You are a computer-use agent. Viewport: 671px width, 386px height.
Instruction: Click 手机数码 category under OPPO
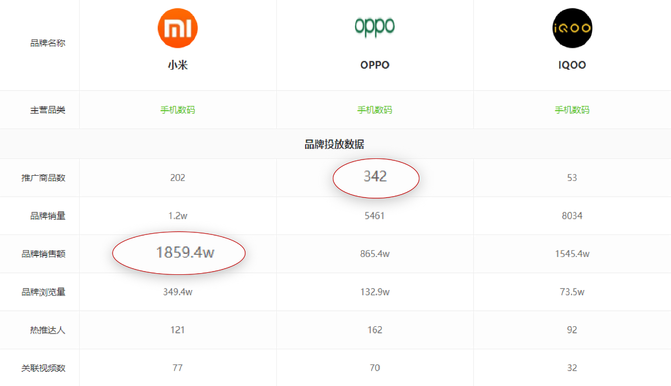tap(375, 110)
